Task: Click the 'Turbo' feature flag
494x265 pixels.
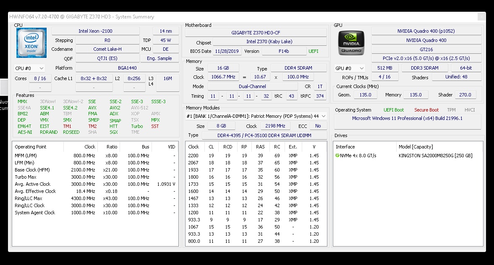Action: click(137, 126)
